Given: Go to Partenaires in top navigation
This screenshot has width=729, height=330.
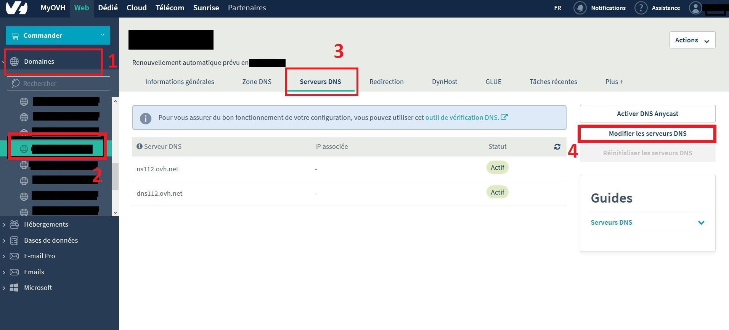Looking at the screenshot, I should coord(247,8).
